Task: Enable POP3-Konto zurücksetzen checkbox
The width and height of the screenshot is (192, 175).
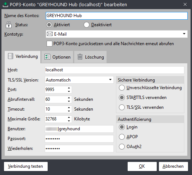Action: [49, 44]
